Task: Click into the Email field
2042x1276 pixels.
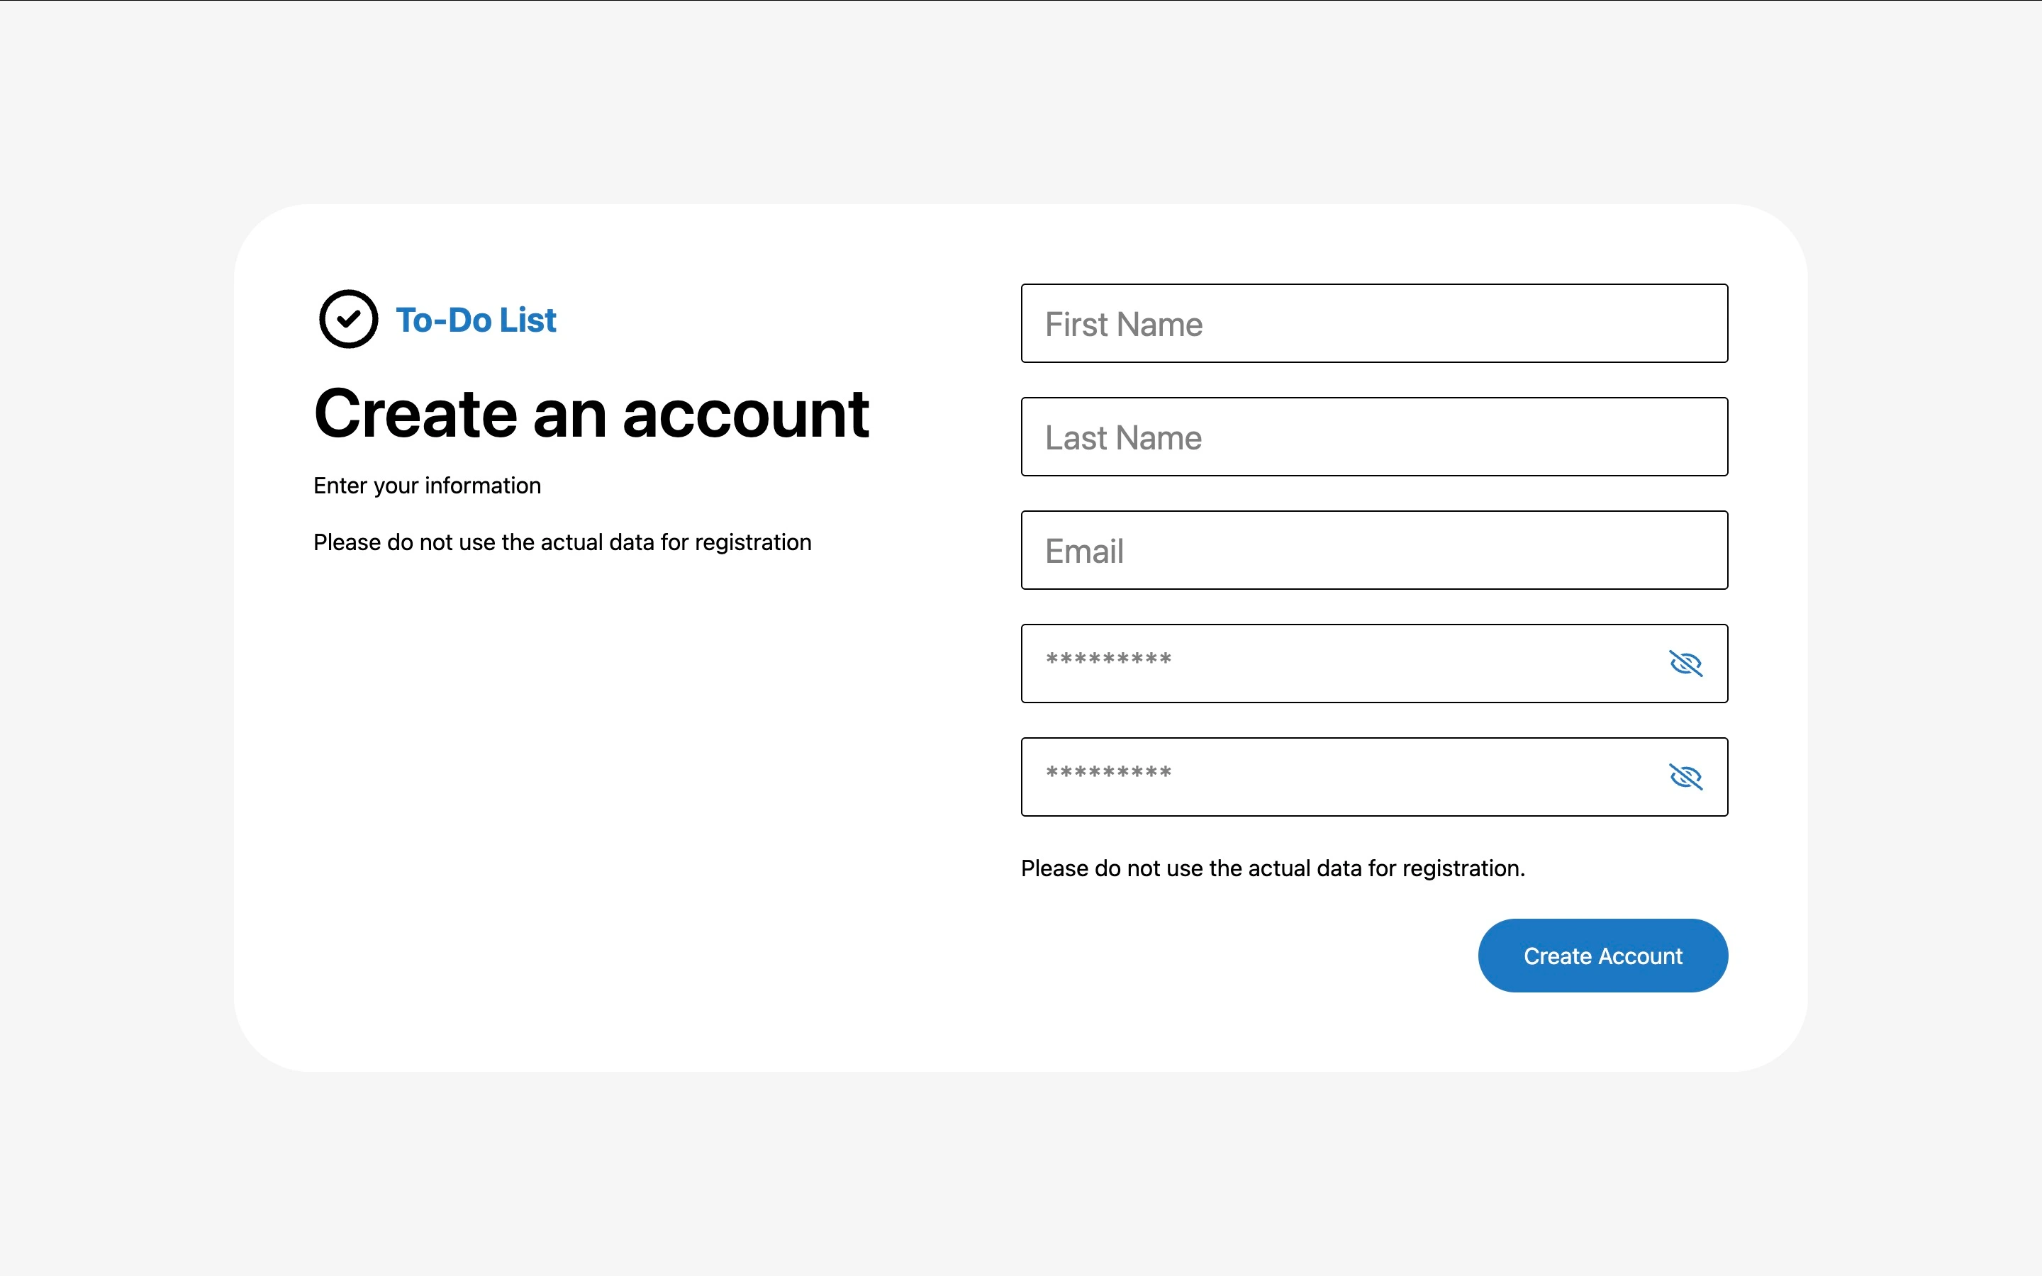Action: [x=1373, y=550]
